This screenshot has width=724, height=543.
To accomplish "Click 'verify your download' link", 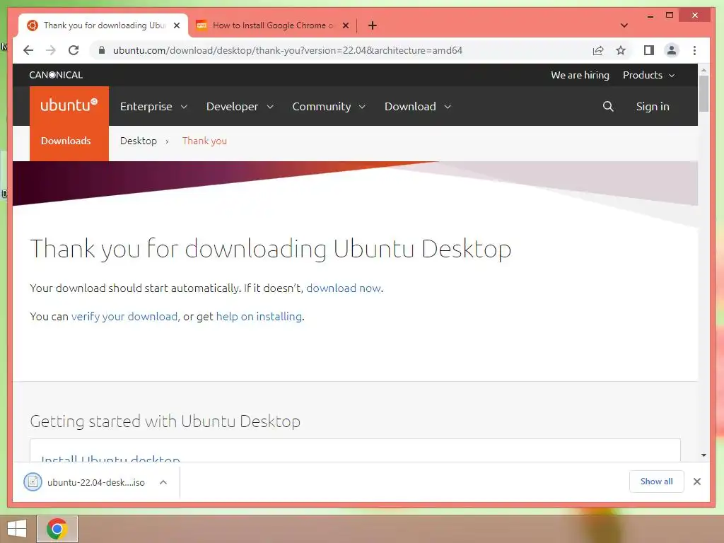I will tap(124, 316).
